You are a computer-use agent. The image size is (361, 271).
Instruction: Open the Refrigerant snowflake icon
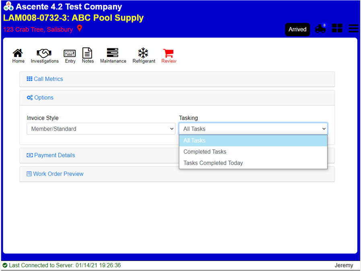click(x=143, y=53)
